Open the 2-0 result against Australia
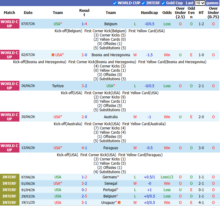 tap(84, 117)
